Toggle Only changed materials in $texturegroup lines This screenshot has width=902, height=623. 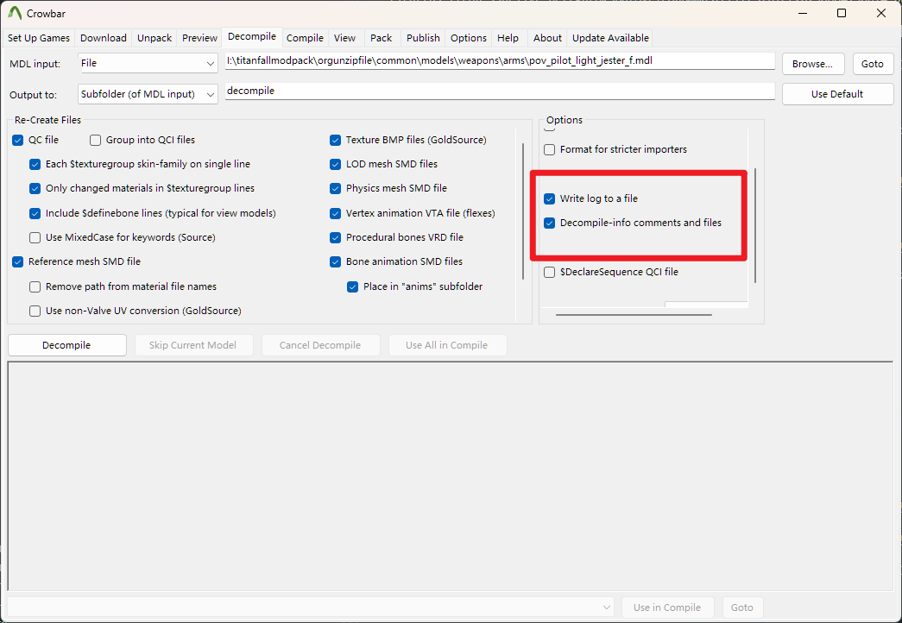[x=35, y=189]
